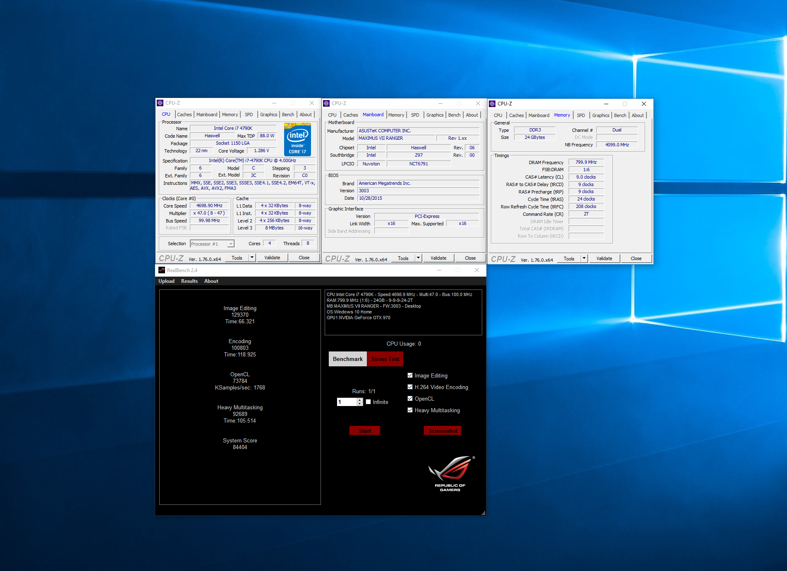Click the runs number input field
The height and width of the screenshot is (571, 787).
coord(347,402)
